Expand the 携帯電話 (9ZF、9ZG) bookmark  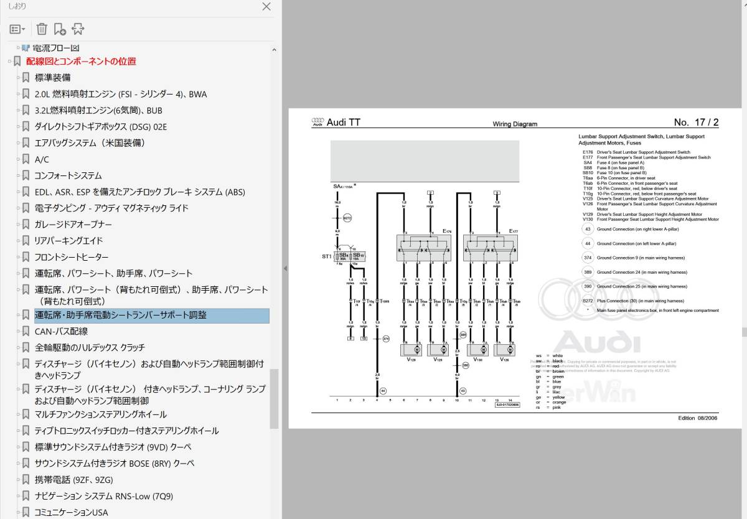tap(18, 480)
